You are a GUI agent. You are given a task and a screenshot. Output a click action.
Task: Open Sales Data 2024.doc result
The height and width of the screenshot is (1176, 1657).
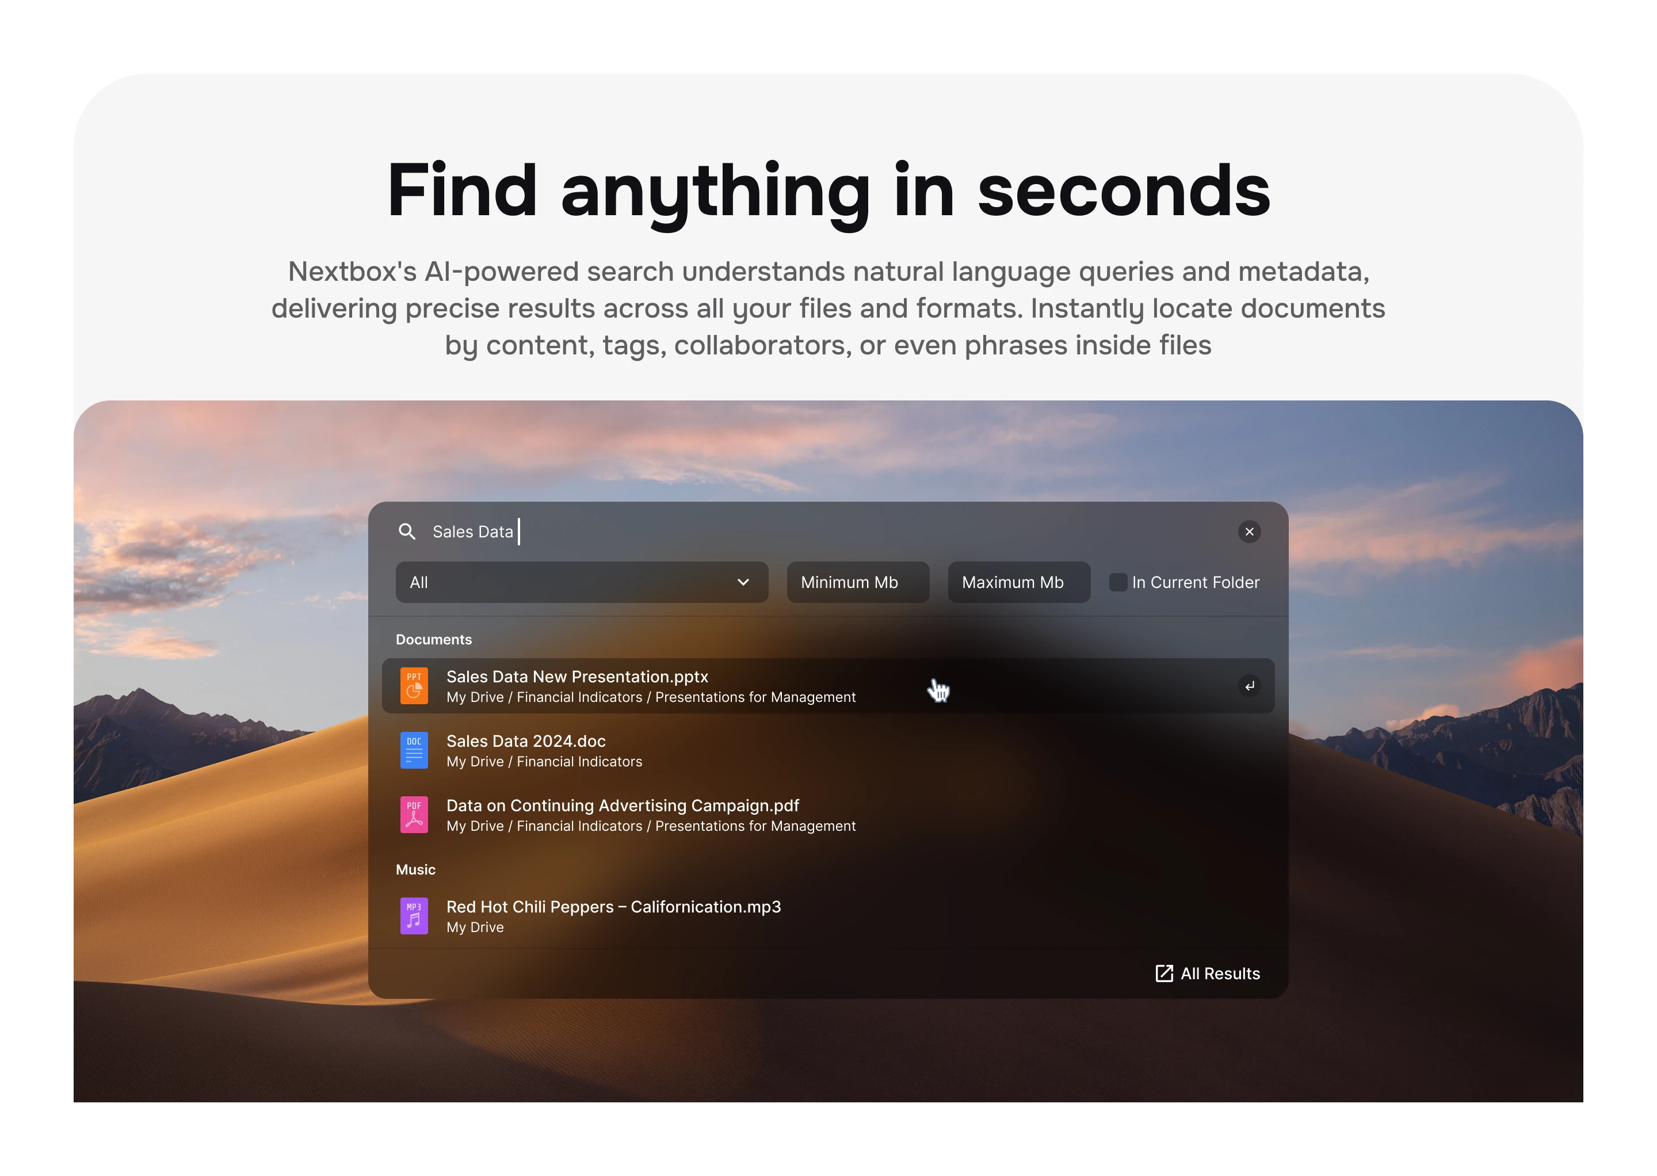point(828,750)
